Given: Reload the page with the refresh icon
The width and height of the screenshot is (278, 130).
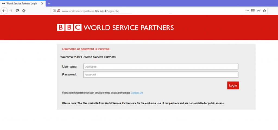Looking at the screenshot, I should coord(17,11).
